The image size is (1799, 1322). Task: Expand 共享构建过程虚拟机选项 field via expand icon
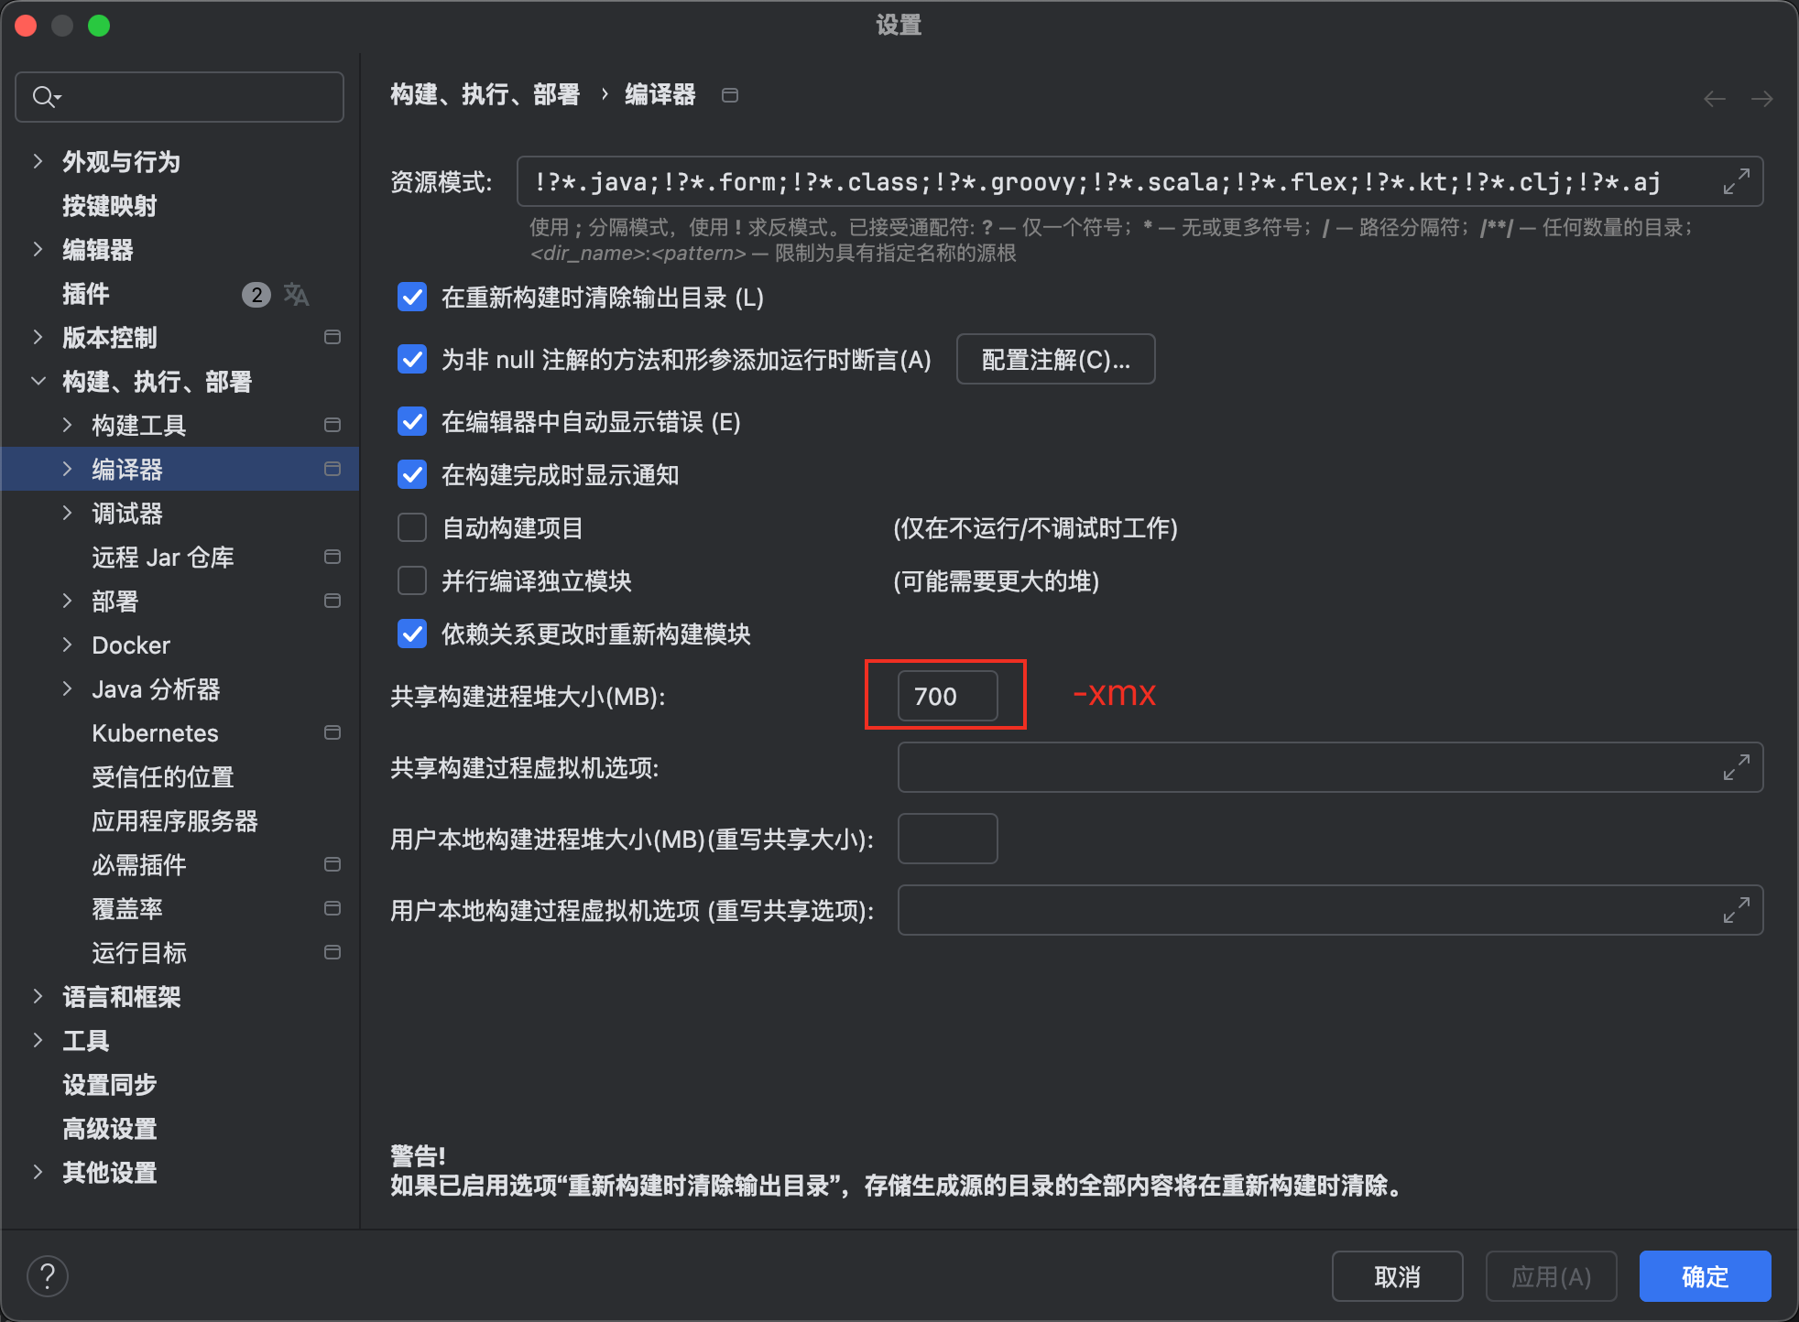pos(1735,767)
